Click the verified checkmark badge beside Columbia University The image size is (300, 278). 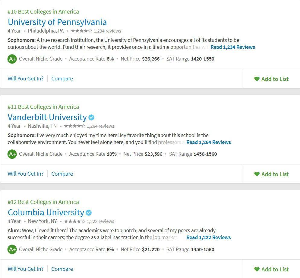tap(89, 212)
